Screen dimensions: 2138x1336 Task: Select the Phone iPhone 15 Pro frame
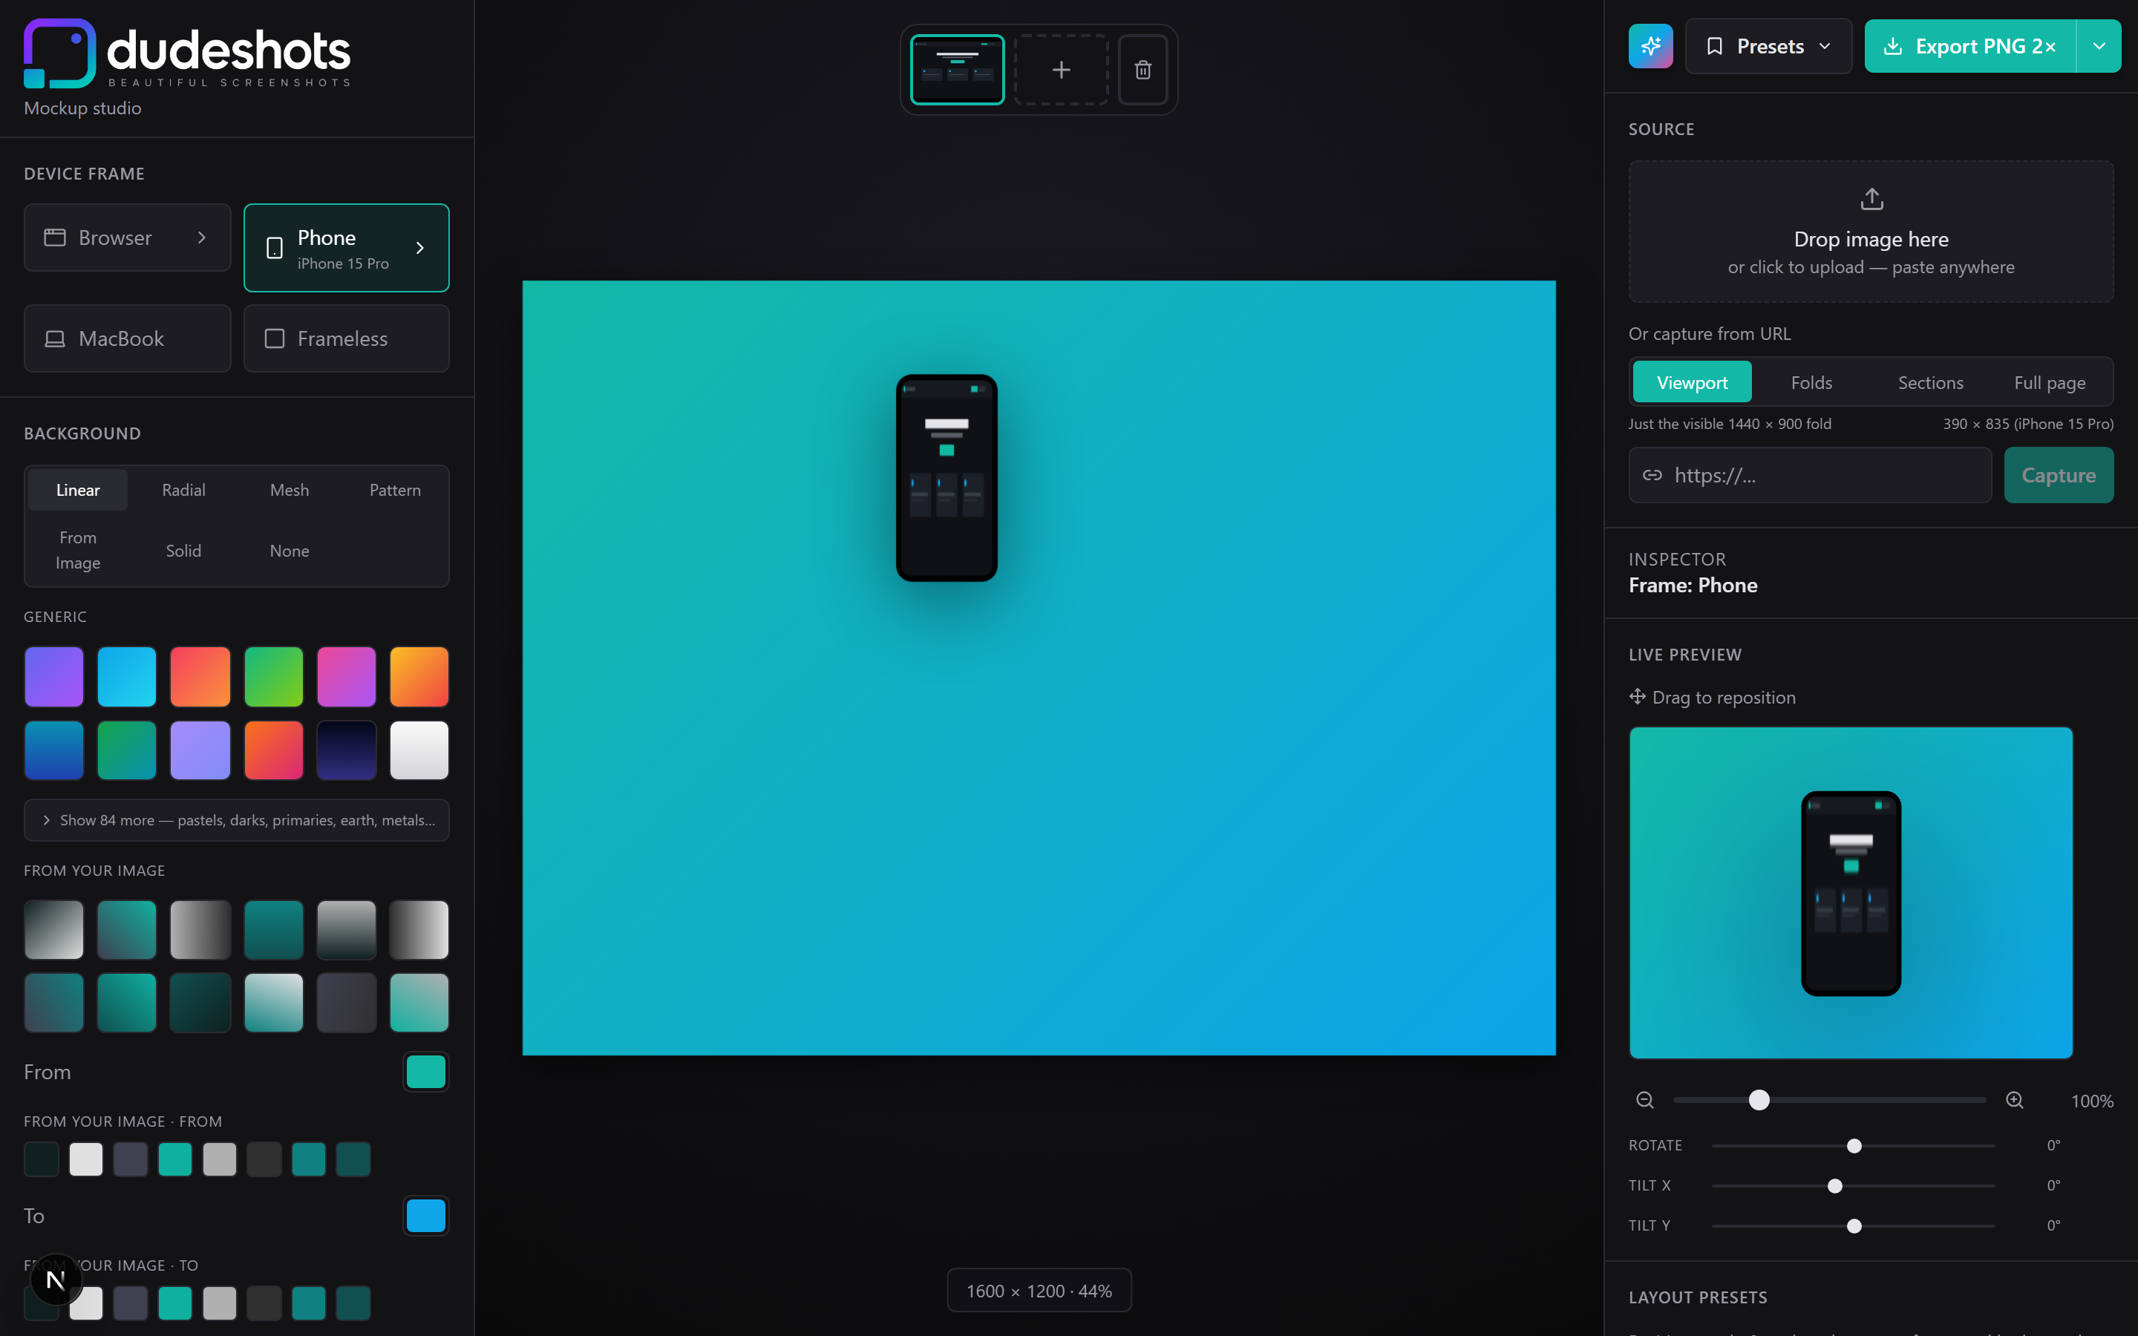347,249
